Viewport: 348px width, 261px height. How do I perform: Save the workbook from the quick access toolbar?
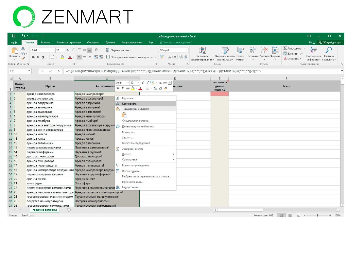14,36
